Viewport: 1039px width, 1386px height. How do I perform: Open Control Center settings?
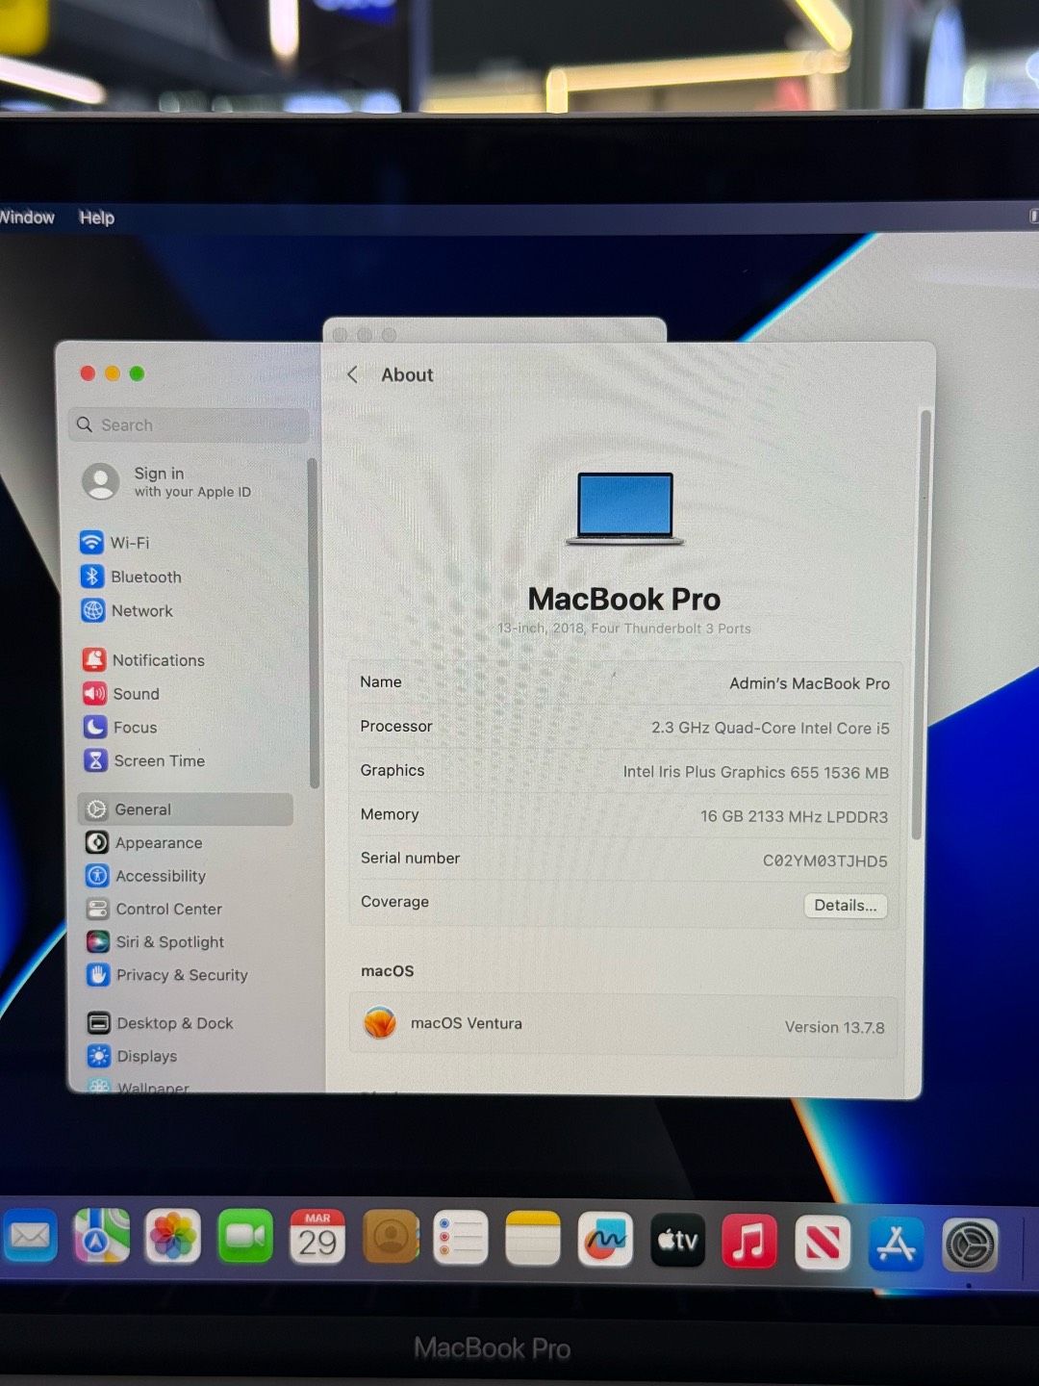(154, 909)
